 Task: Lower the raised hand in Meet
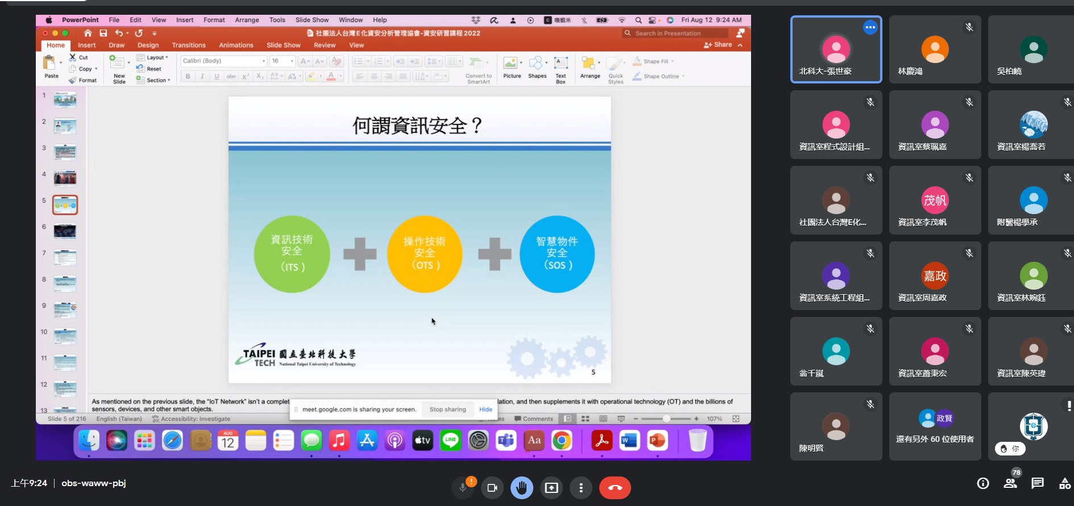coord(522,488)
